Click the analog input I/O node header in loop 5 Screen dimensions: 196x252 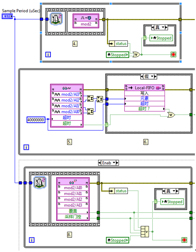[x=67, y=88]
